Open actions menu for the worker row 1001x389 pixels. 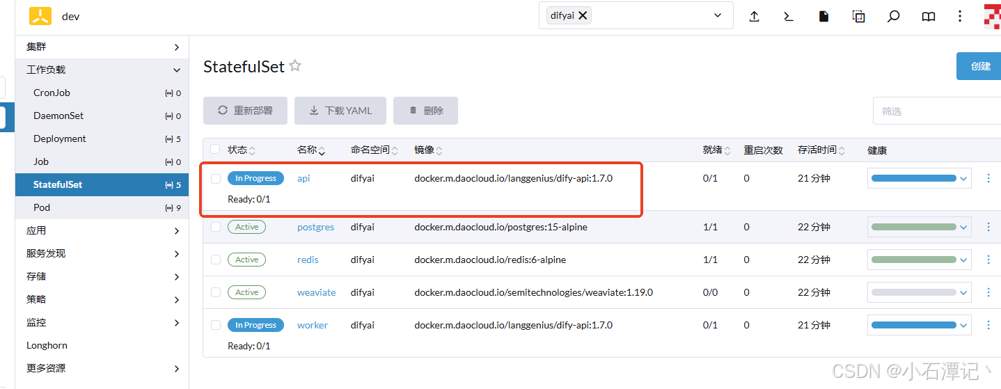pyautogui.click(x=988, y=325)
